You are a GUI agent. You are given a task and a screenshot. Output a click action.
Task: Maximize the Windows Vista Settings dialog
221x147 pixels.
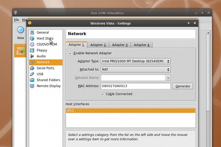click(x=188, y=23)
